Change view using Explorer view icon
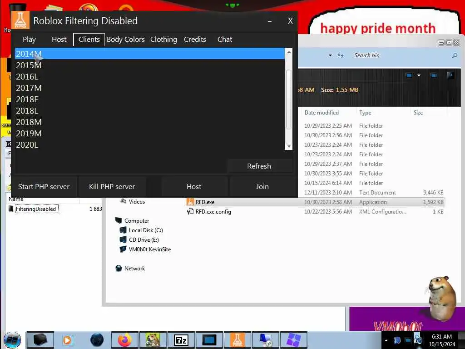Viewport: 465px width, 349px height. click(409, 75)
